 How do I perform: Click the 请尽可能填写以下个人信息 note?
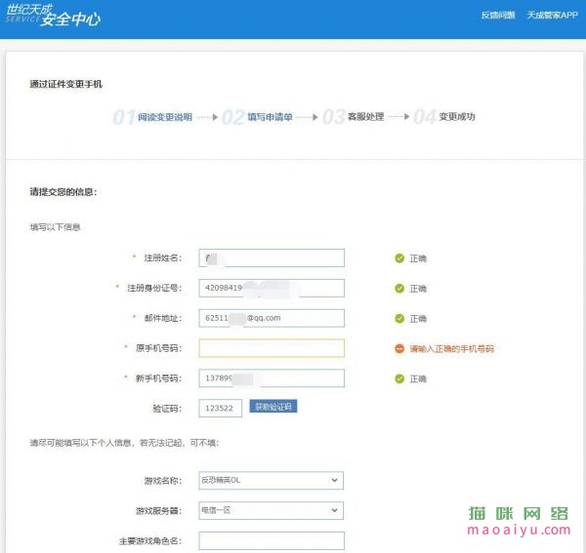coord(124,443)
